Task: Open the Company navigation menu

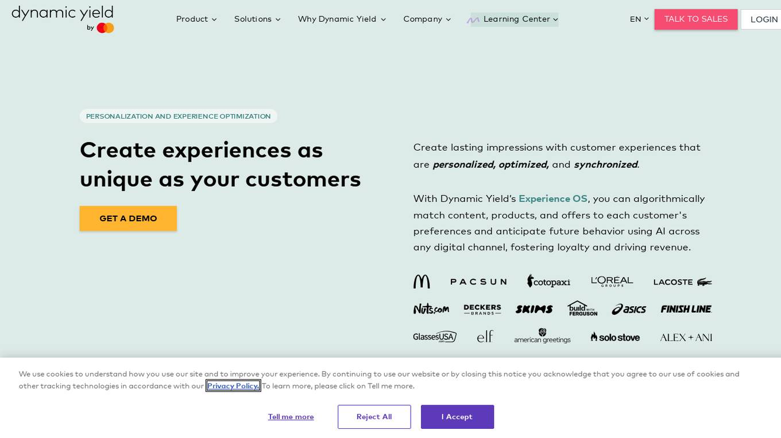Action: [427, 19]
